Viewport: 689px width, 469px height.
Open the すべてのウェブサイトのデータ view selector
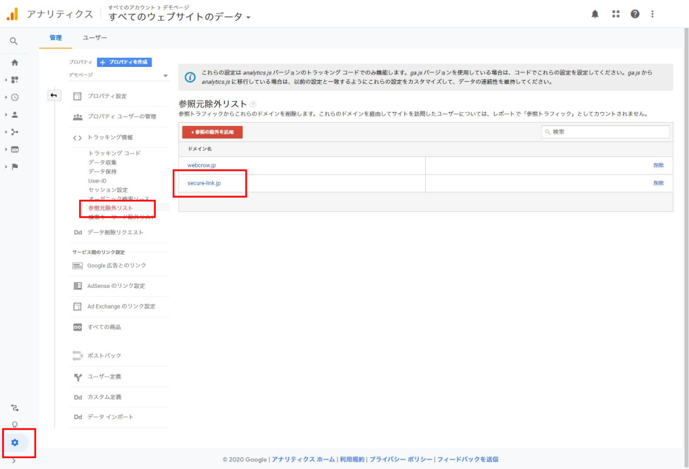(179, 17)
